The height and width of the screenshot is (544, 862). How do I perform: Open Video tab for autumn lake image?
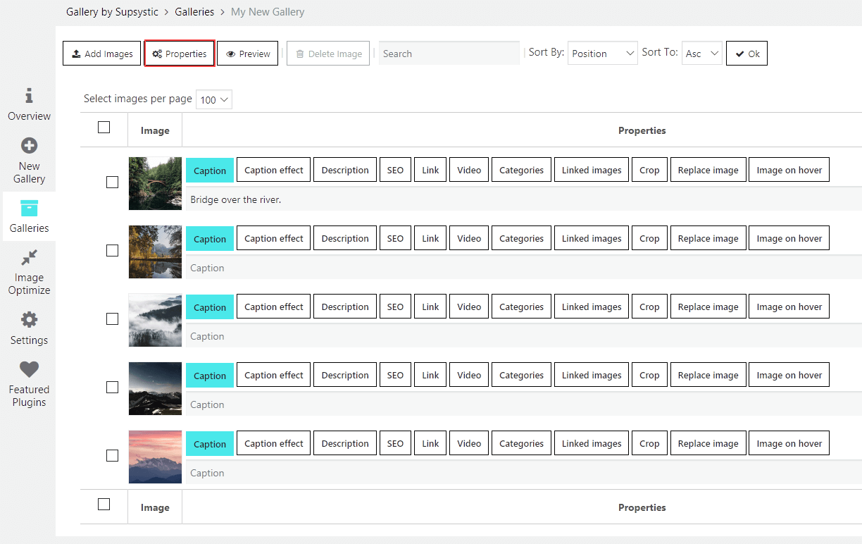click(469, 238)
